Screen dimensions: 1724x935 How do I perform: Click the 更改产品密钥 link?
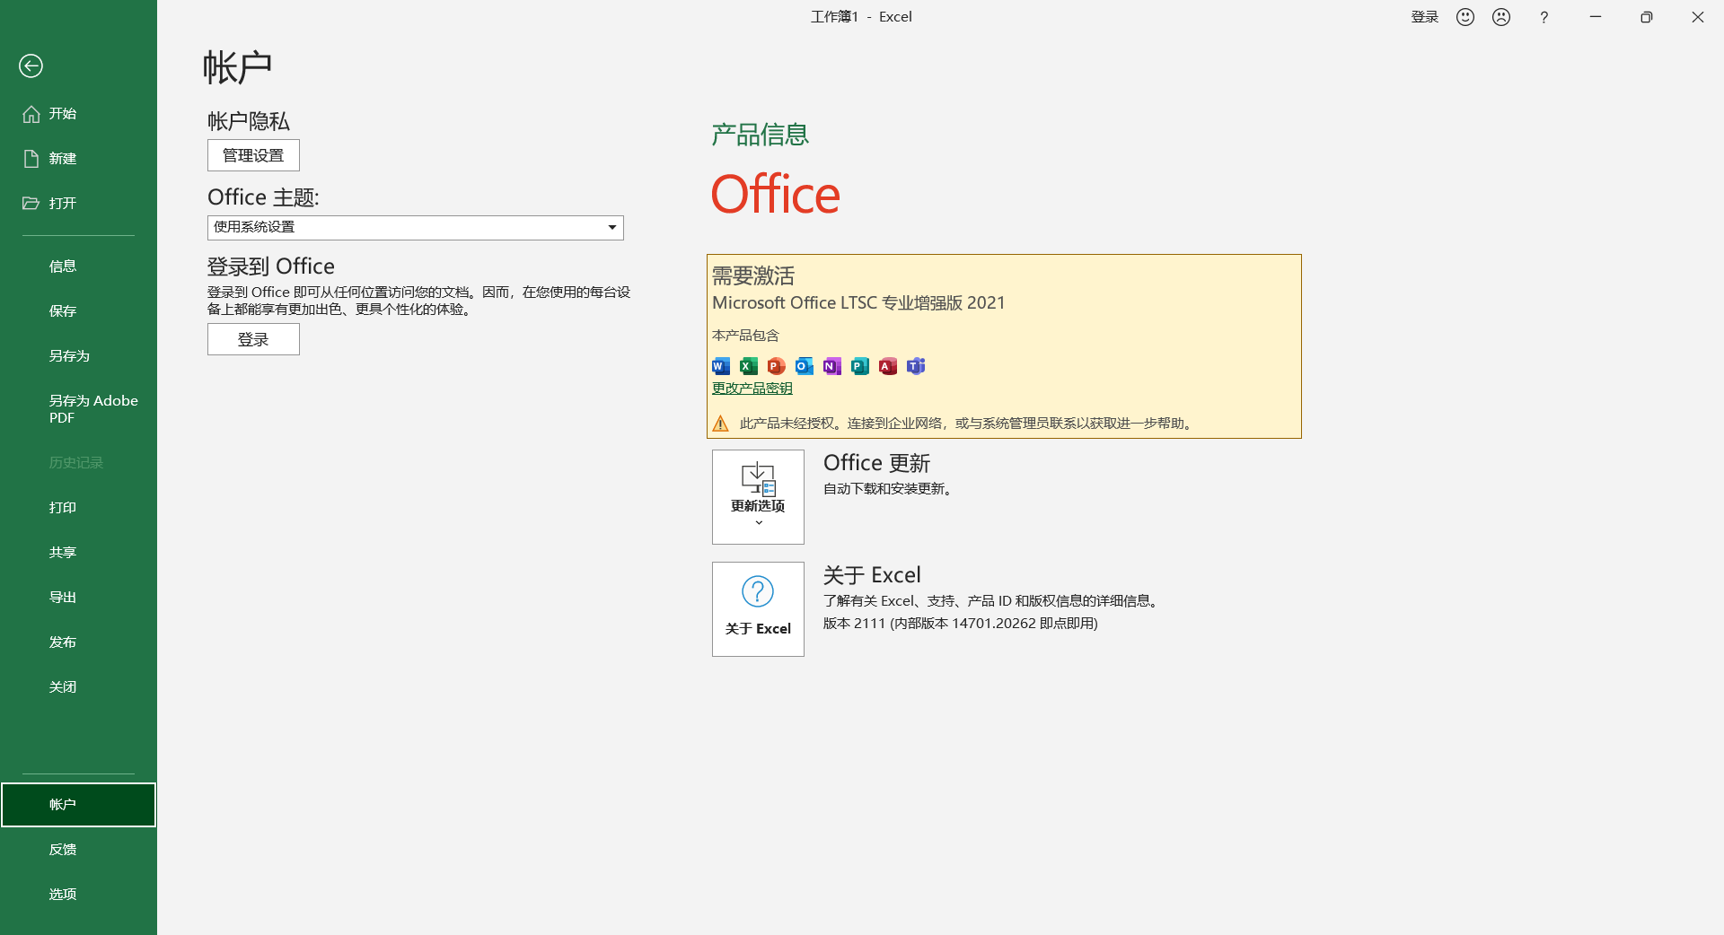click(x=752, y=389)
